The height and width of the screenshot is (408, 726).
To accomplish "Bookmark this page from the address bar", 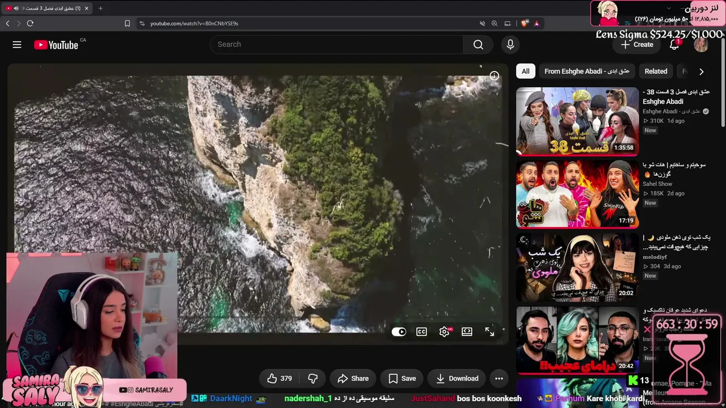I will point(127,23).
